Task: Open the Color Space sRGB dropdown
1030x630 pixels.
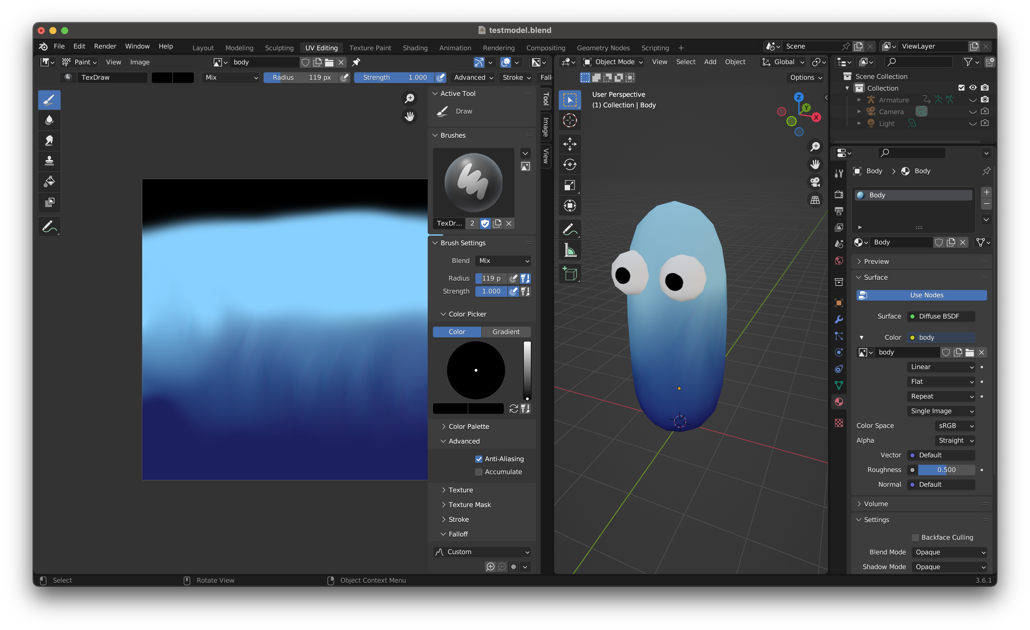Action: [x=955, y=425]
